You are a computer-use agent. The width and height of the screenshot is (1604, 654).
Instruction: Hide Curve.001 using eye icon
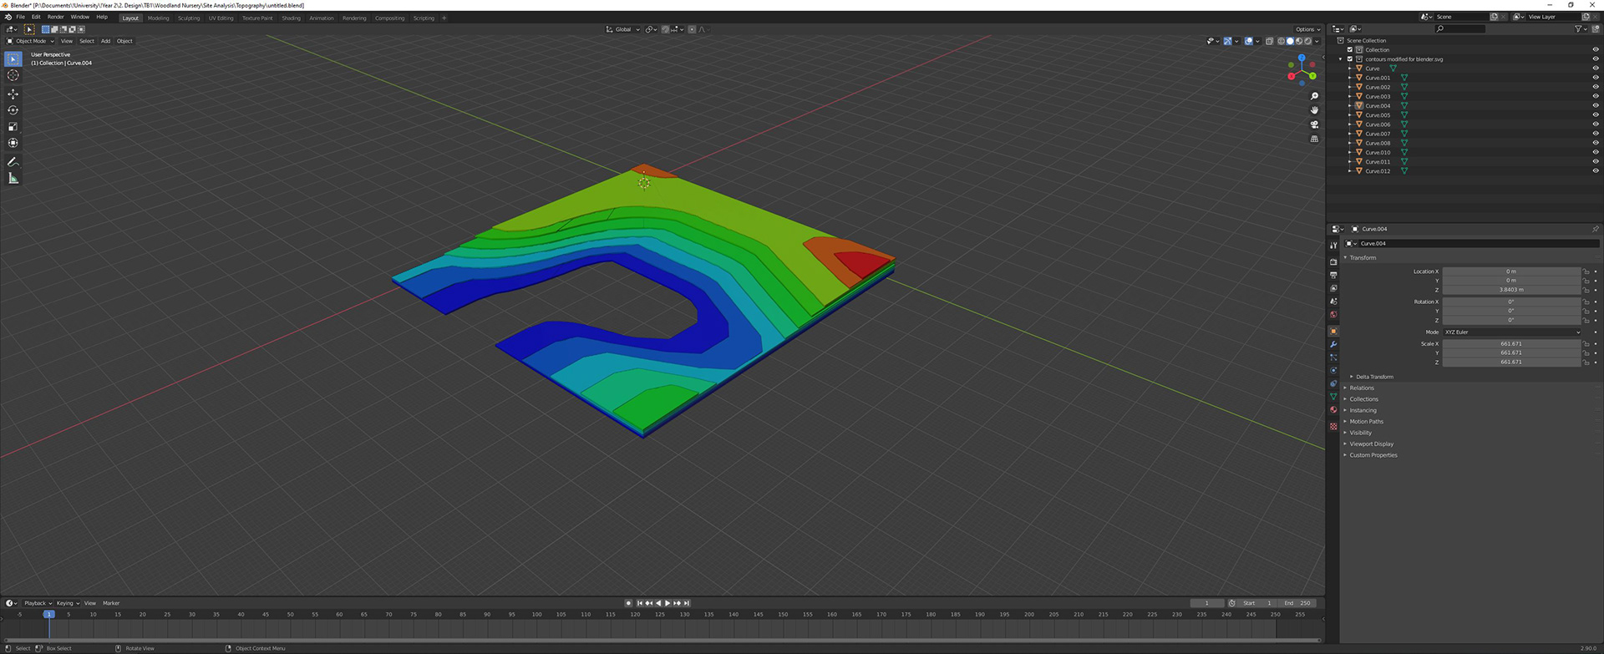click(1595, 78)
